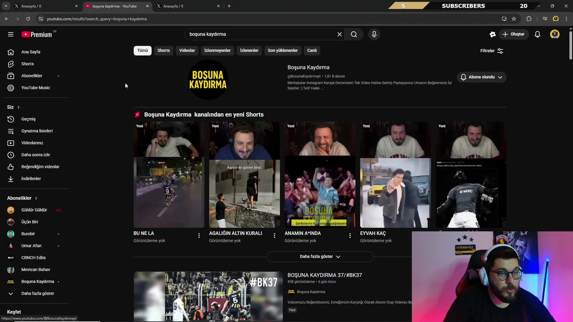Screen dimensions: 573x322
Task: Click the browser reload button
Action: pos(28,19)
